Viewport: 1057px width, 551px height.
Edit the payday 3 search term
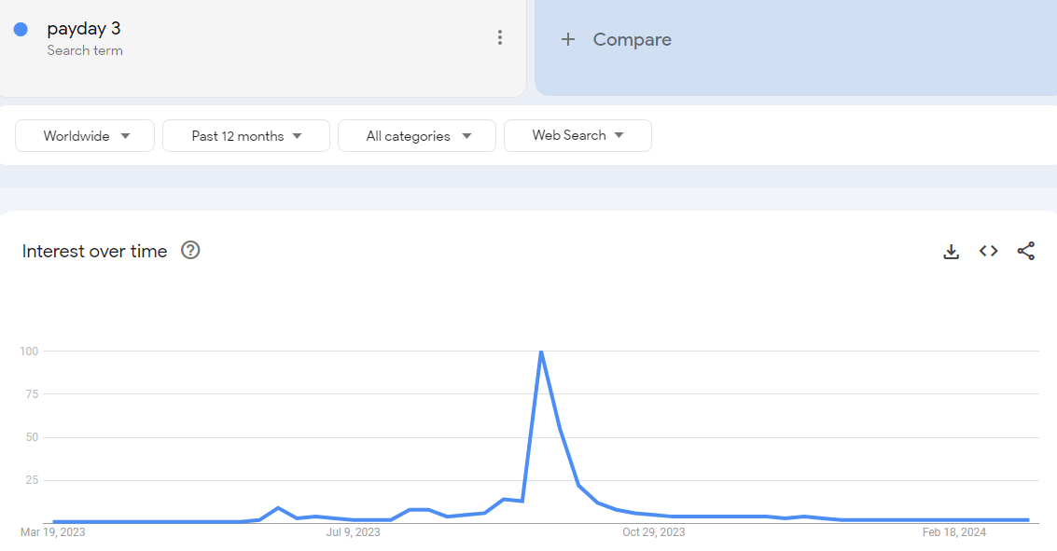tap(84, 28)
